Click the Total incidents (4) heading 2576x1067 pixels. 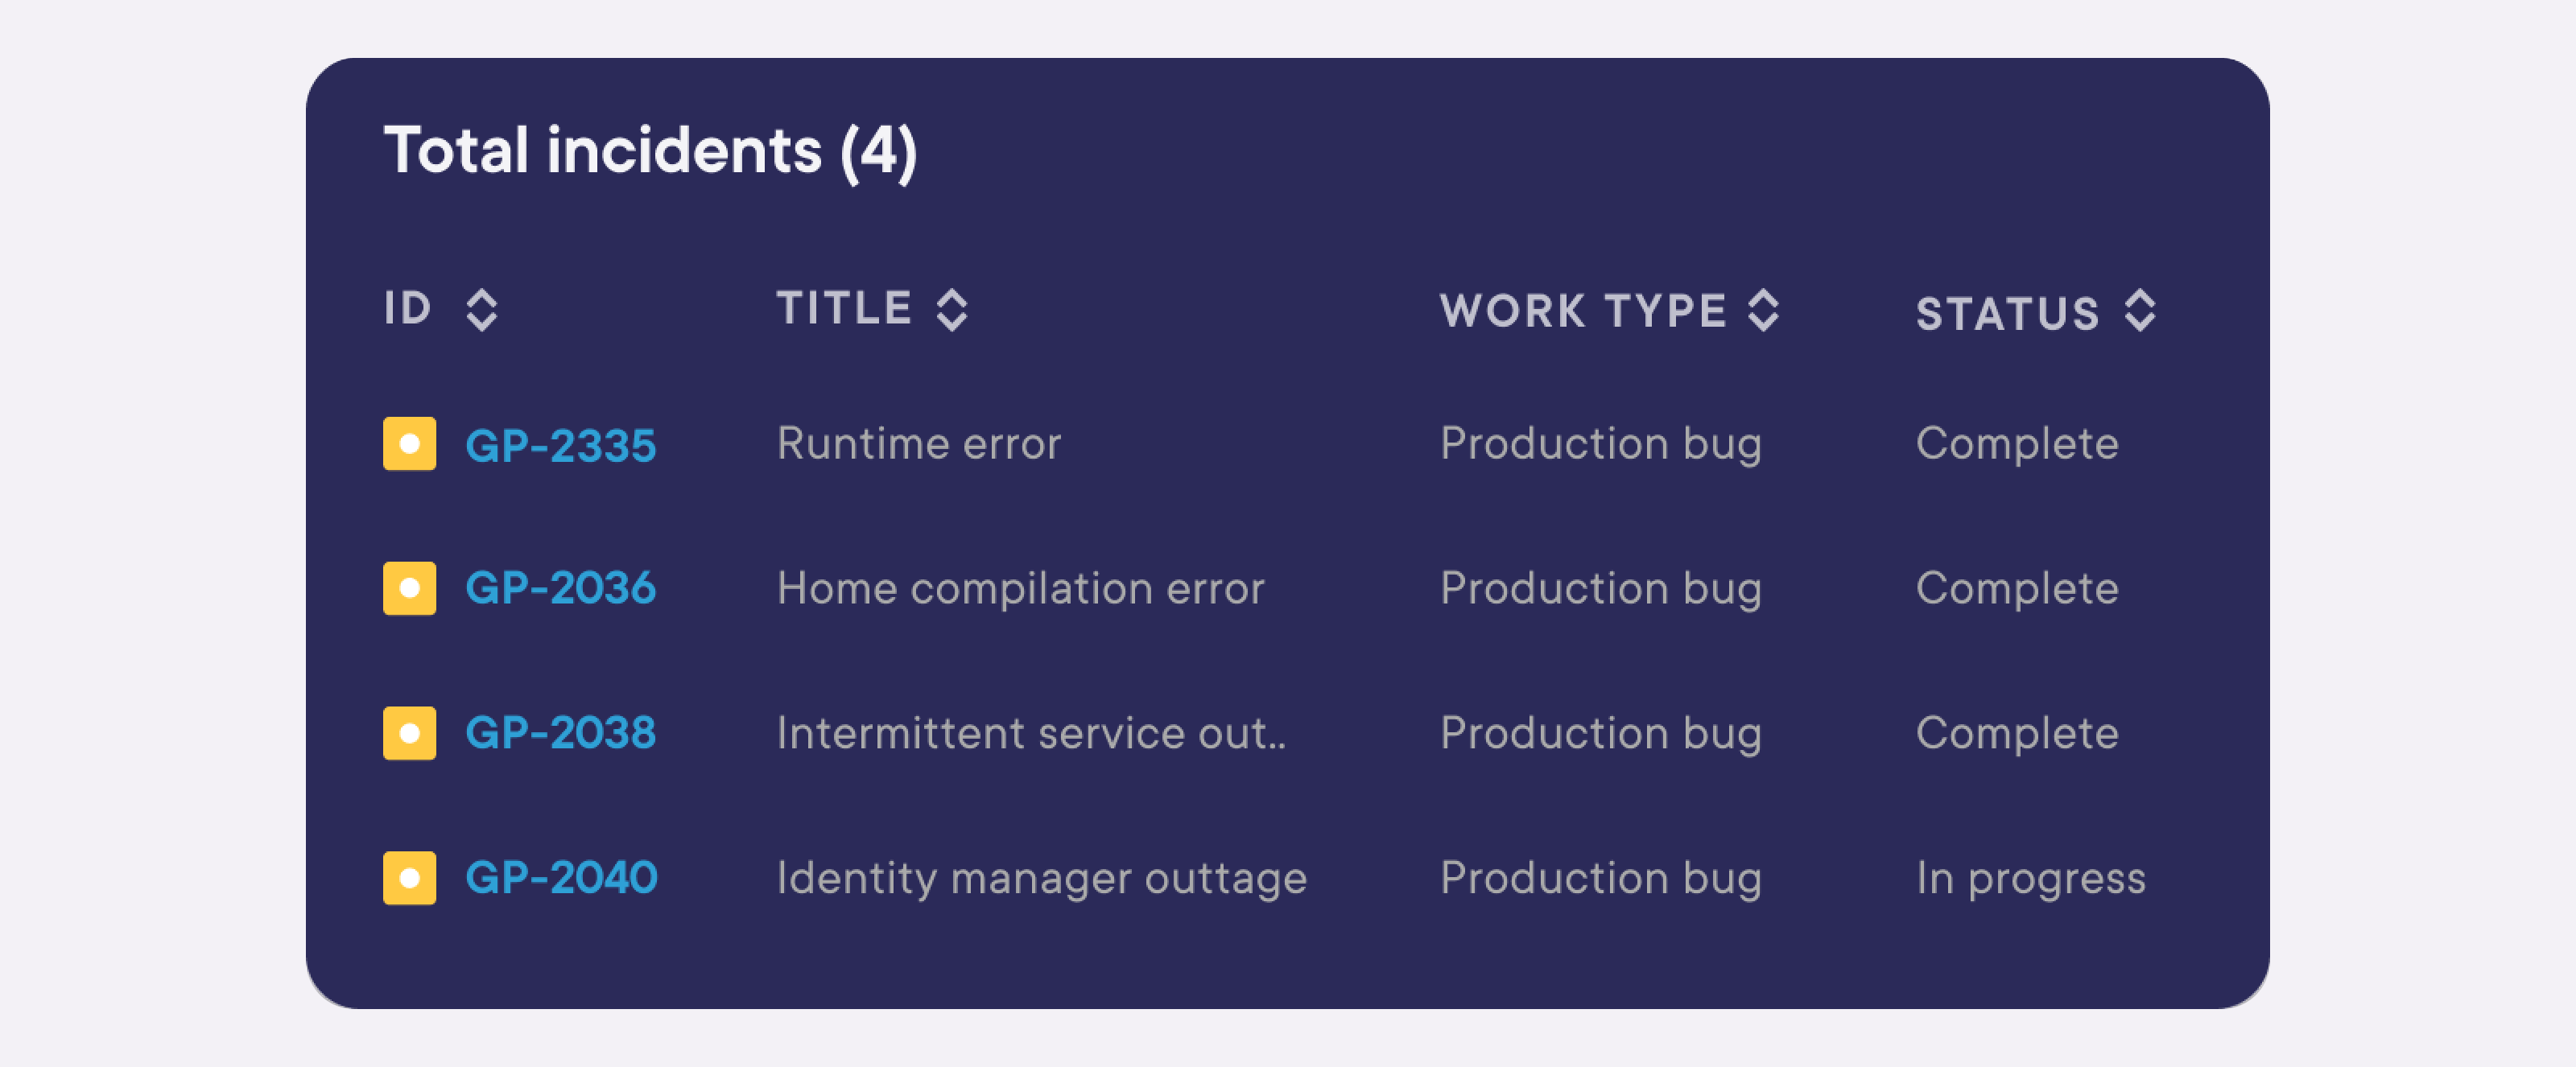[650, 151]
